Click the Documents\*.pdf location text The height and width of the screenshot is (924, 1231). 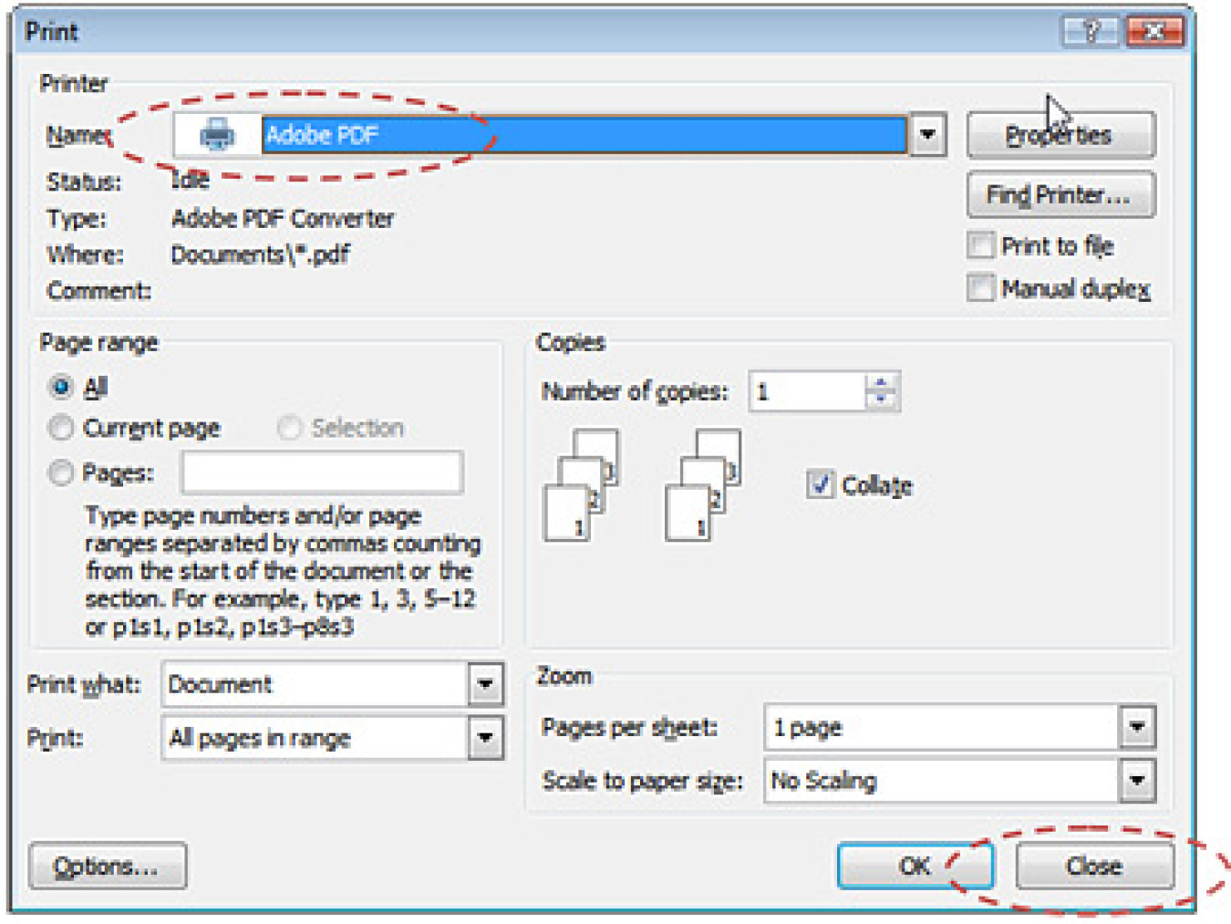(x=261, y=254)
